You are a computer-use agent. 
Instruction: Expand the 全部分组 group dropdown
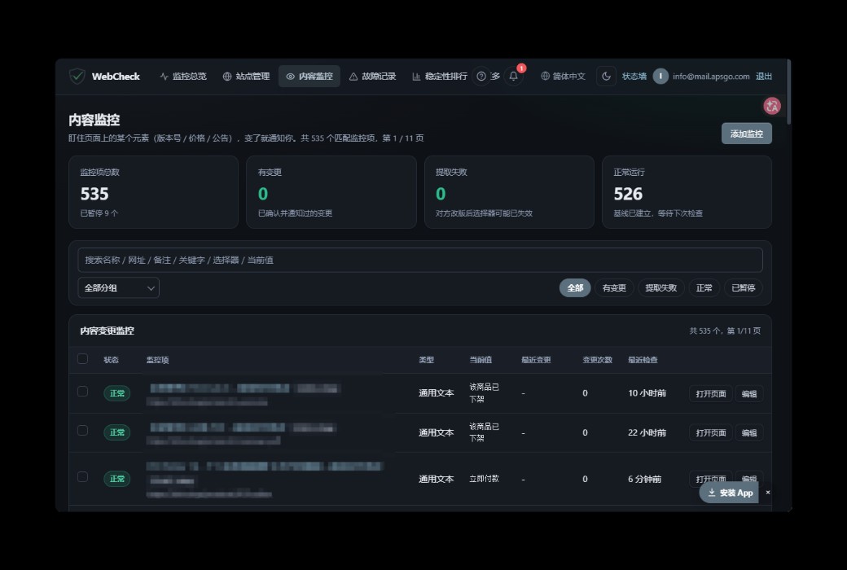(x=118, y=288)
